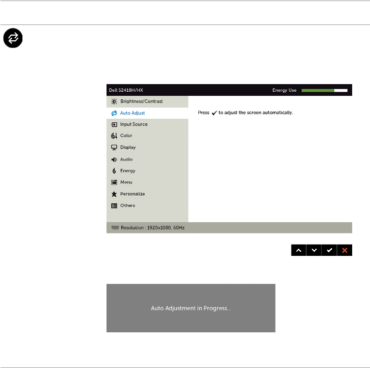Click the Display monitor icon
The width and height of the screenshot is (370, 368).
tap(114, 147)
